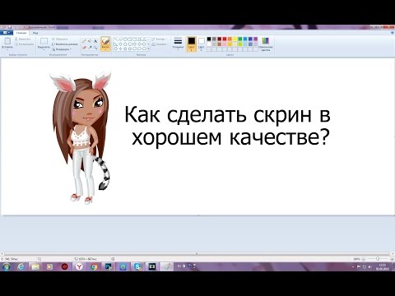
Task: Open the Edit colors (Изменение цветов) button
Action: coord(266,44)
